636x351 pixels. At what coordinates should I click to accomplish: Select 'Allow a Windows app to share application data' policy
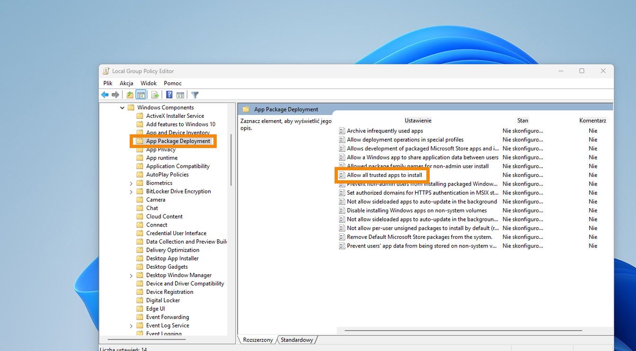[423, 158]
